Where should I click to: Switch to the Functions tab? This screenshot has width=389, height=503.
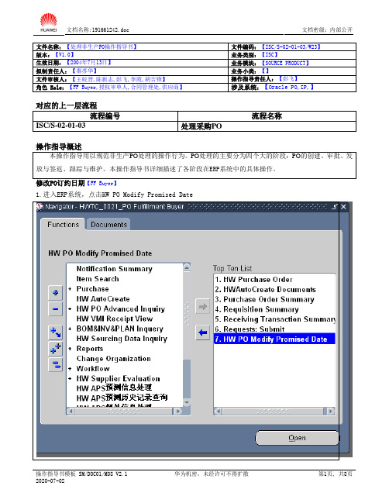[x=63, y=225]
